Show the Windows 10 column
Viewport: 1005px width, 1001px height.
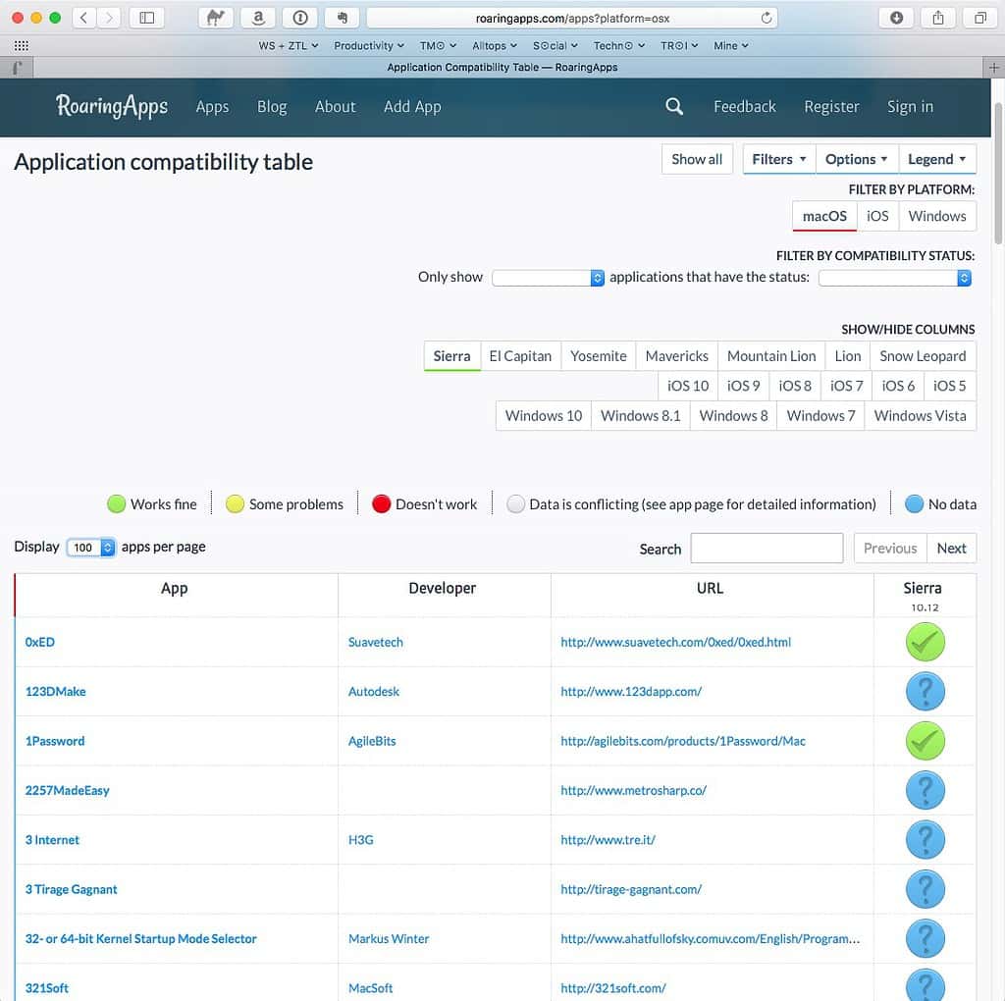543,416
